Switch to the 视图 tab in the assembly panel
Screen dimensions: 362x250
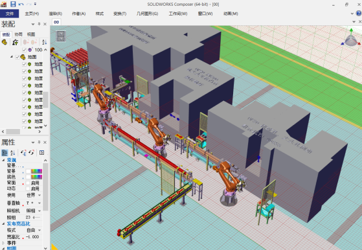[x=31, y=34]
